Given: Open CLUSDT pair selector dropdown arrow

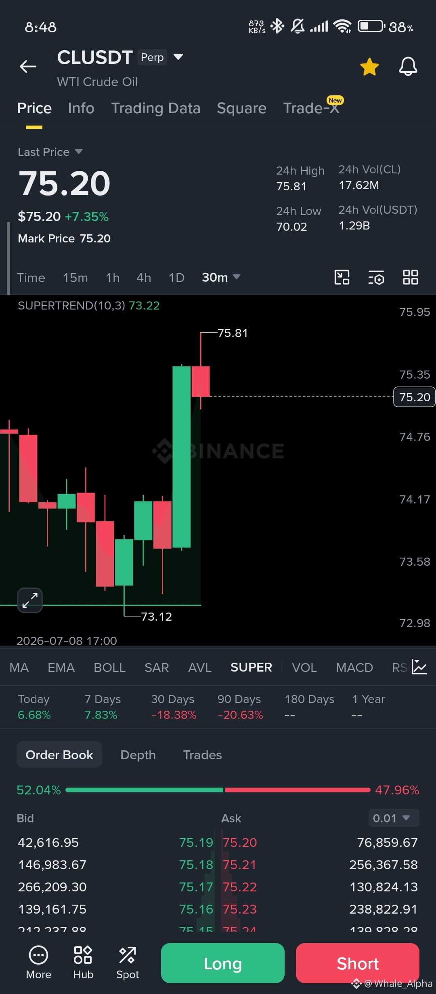Looking at the screenshot, I should pyautogui.click(x=178, y=57).
